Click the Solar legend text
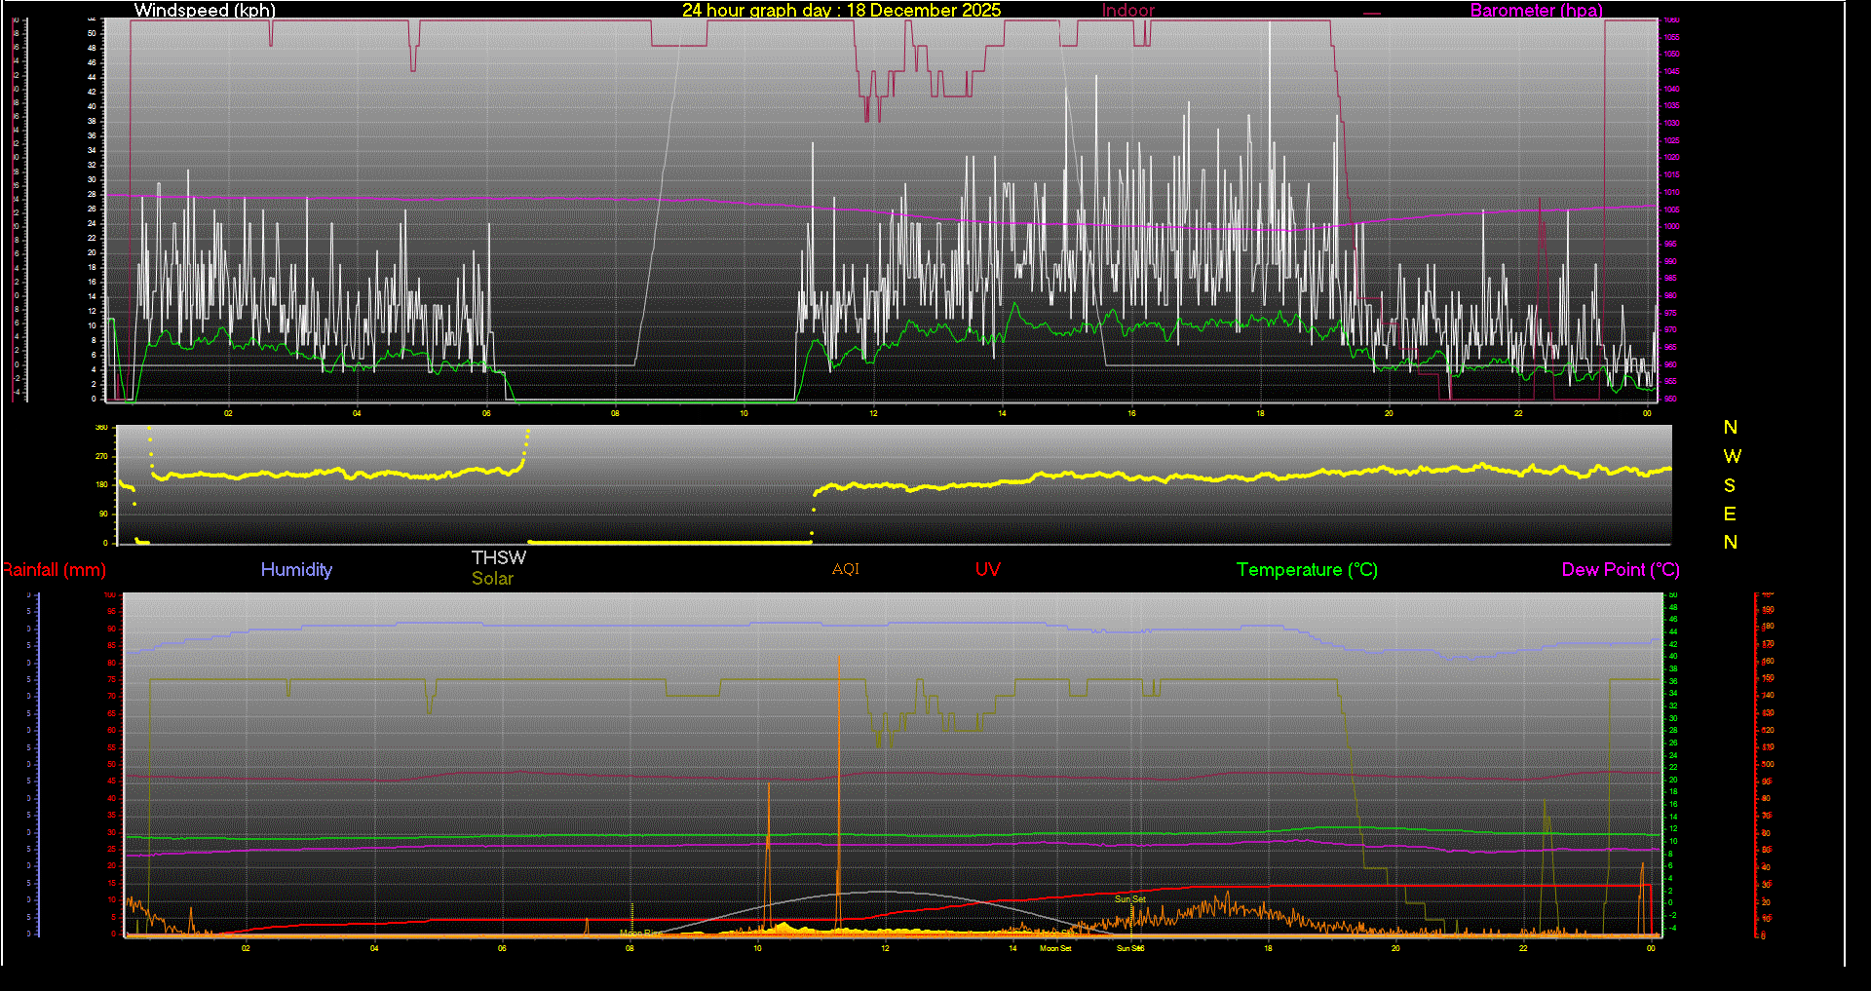The width and height of the screenshot is (1871, 991). click(493, 578)
